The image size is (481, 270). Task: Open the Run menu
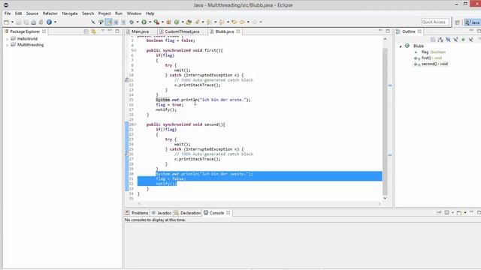[119, 13]
